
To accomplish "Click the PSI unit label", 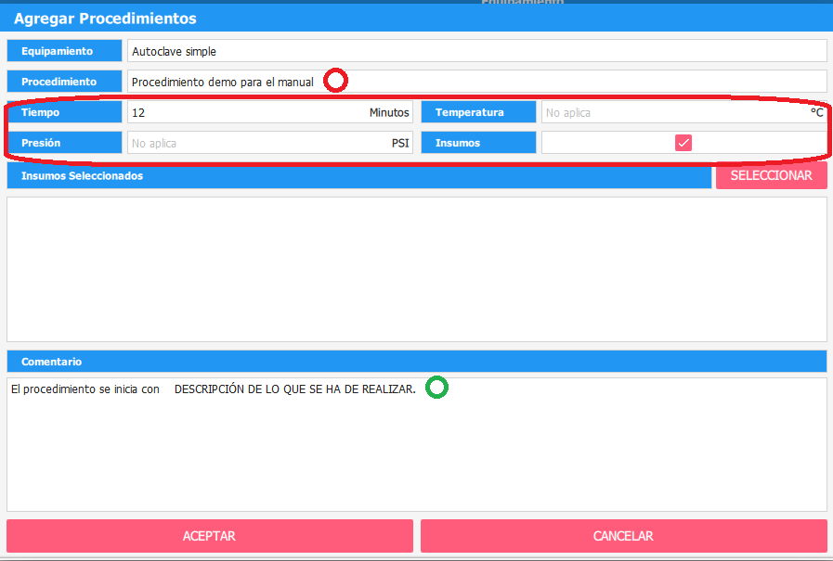I will click(x=399, y=143).
